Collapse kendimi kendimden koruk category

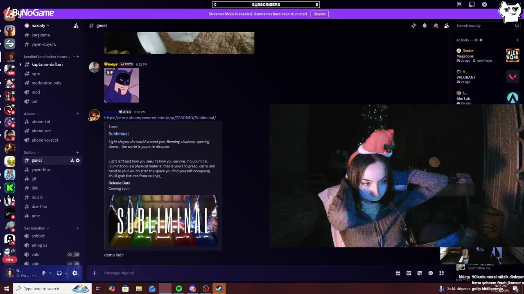pos(49,57)
